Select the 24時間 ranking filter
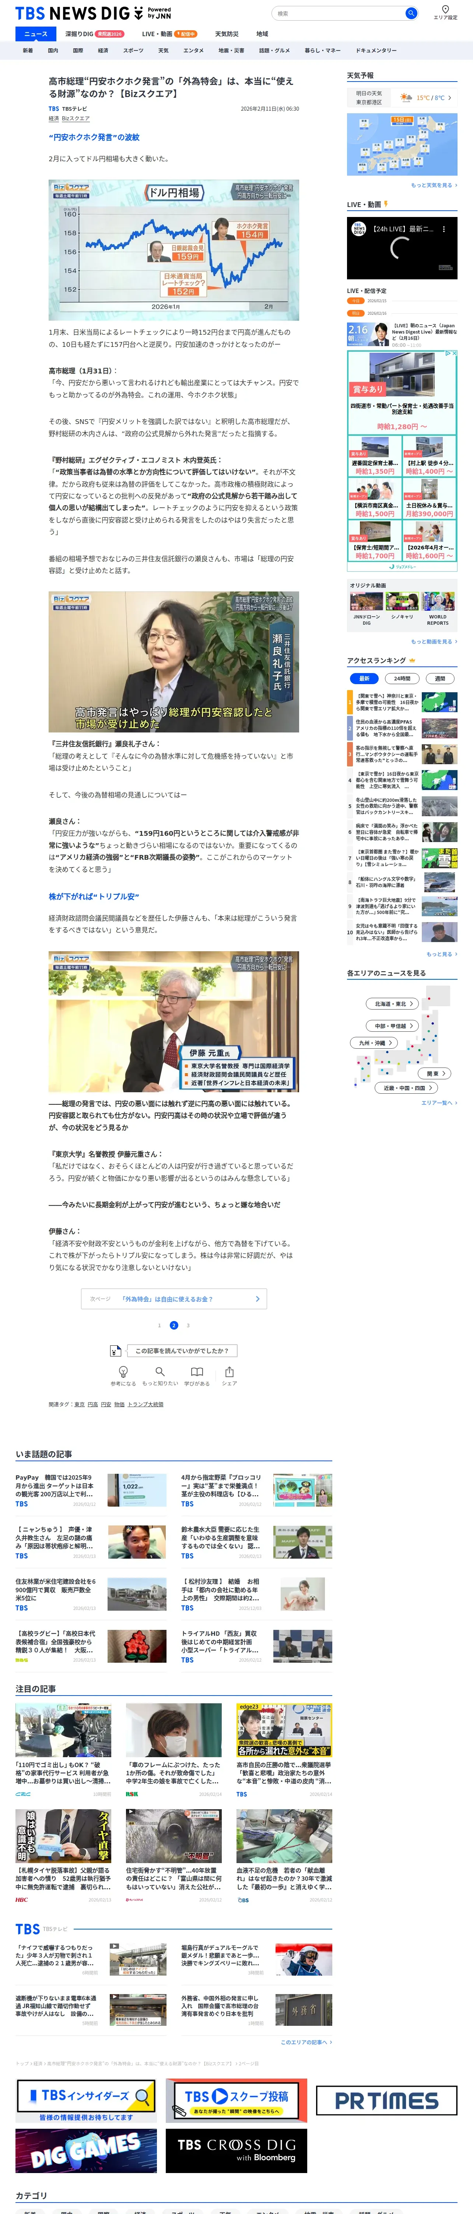 [402, 678]
